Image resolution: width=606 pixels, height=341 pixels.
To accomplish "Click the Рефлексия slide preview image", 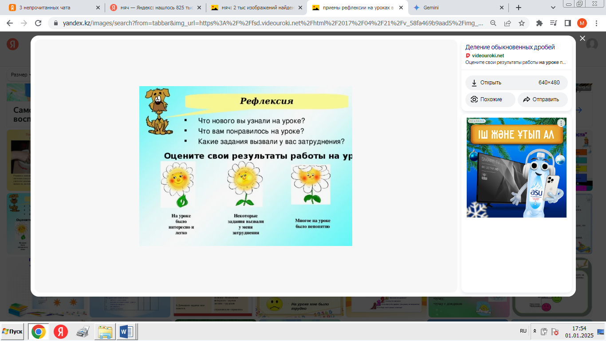I will [x=246, y=166].
